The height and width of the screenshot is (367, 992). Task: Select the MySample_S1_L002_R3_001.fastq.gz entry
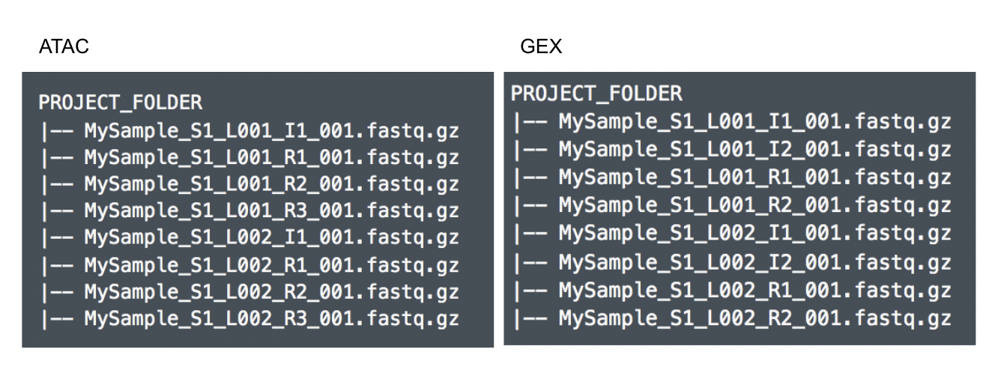(x=271, y=318)
